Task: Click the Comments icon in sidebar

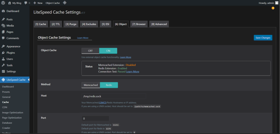Action: [x=3, y=38]
